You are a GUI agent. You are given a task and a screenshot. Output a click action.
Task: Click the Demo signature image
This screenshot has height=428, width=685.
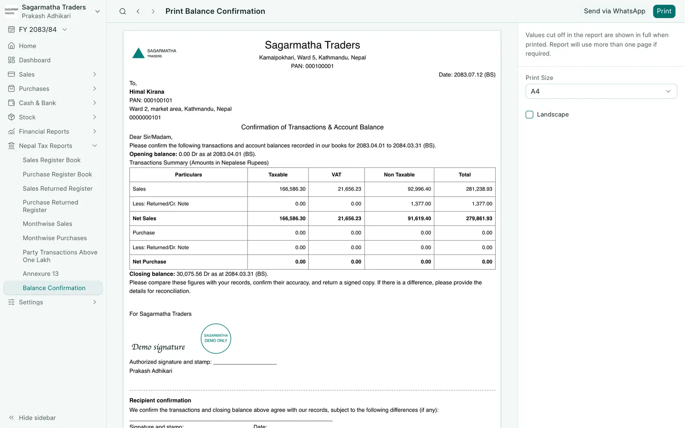coord(158,347)
